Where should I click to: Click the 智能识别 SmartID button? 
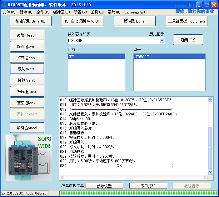pyautogui.click(x=30, y=21)
